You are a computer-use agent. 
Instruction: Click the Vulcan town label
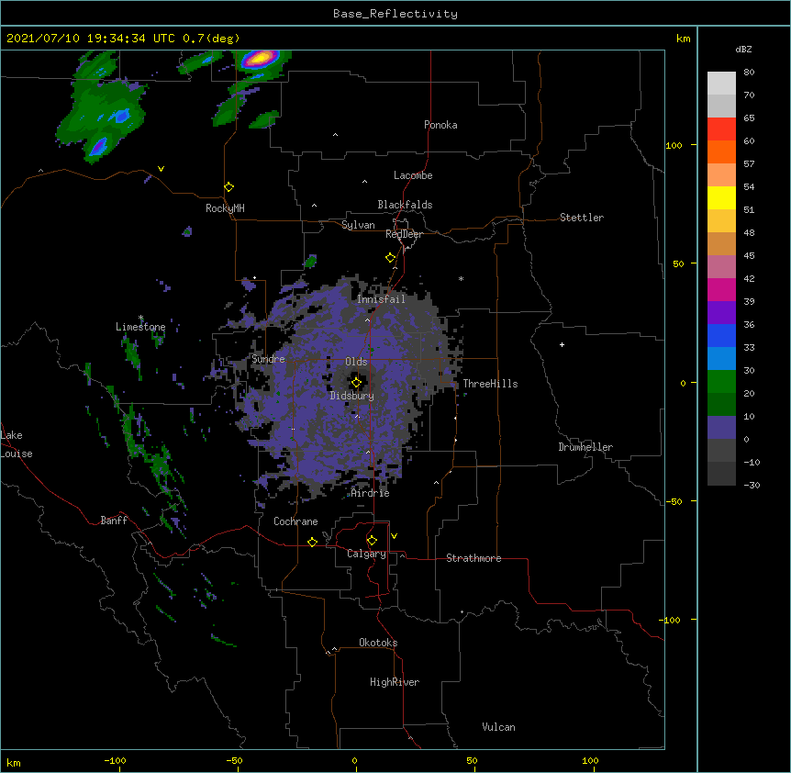[x=498, y=727]
